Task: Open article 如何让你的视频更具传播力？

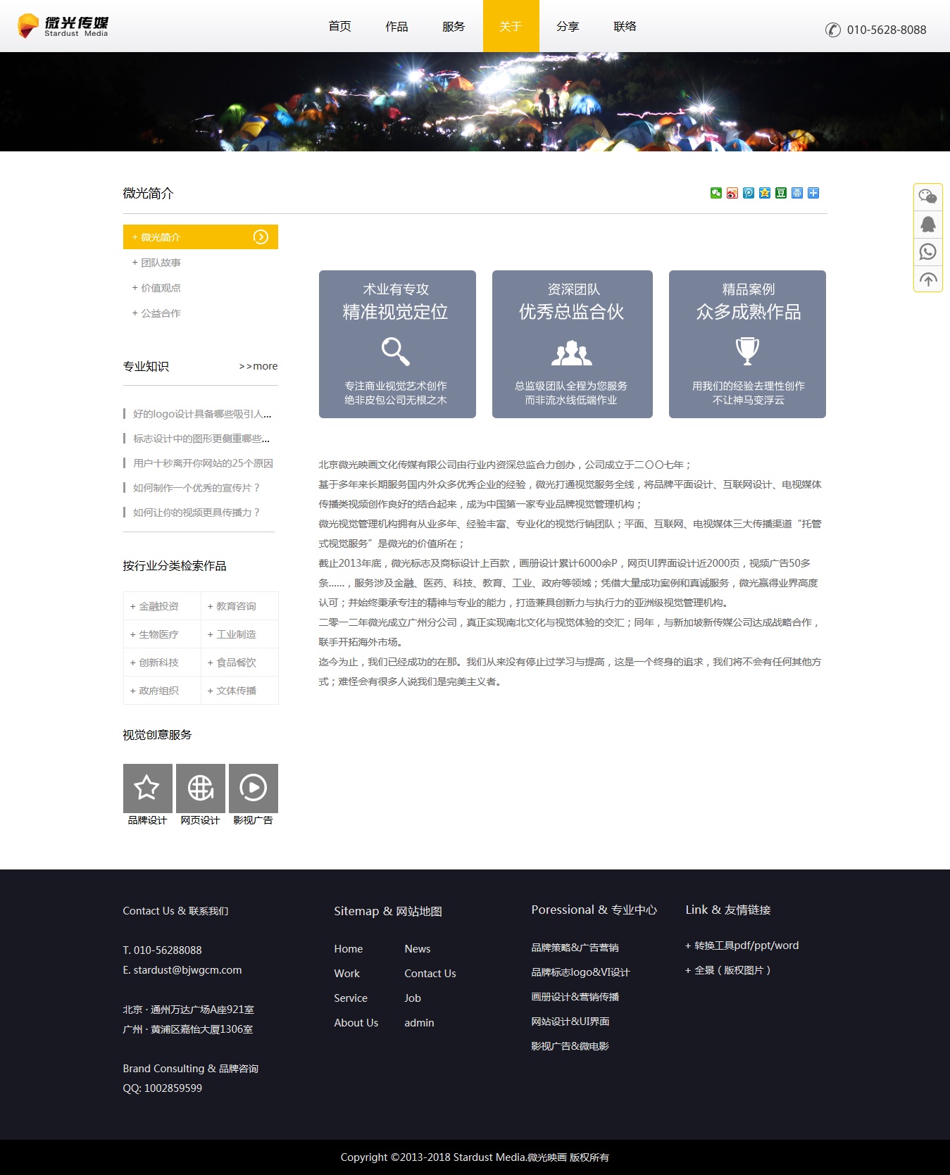Action: 196,513
